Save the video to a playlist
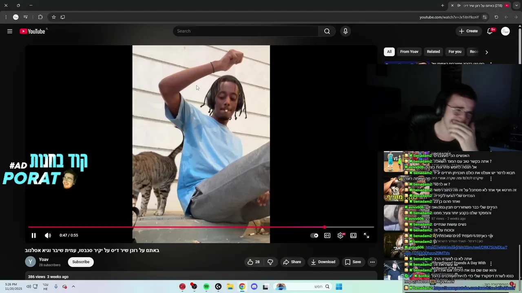The image size is (522, 293). (353, 262)
